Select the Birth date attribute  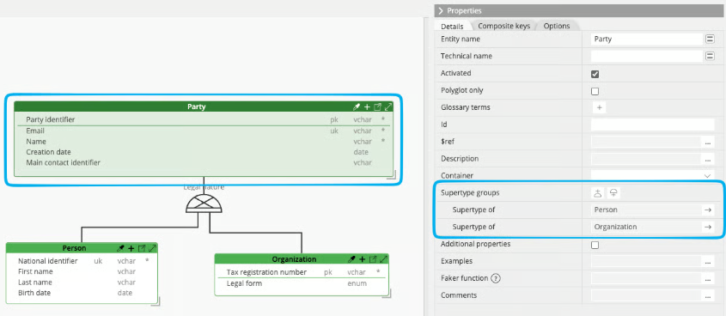point(82,293)
